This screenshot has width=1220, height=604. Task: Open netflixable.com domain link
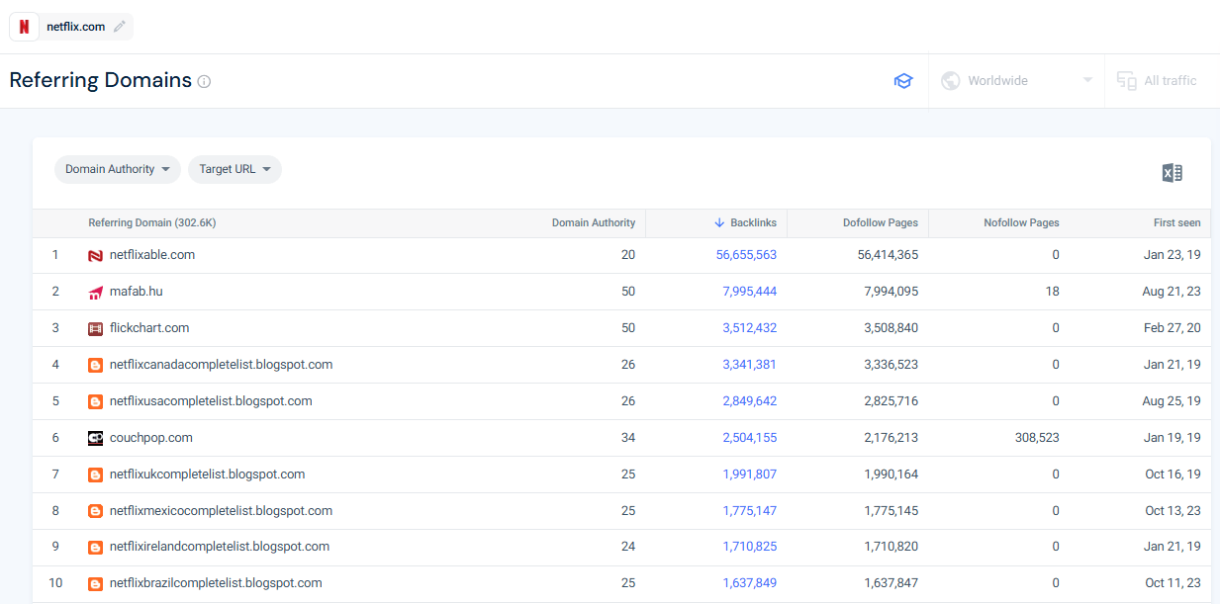click(x=152, y=255)
